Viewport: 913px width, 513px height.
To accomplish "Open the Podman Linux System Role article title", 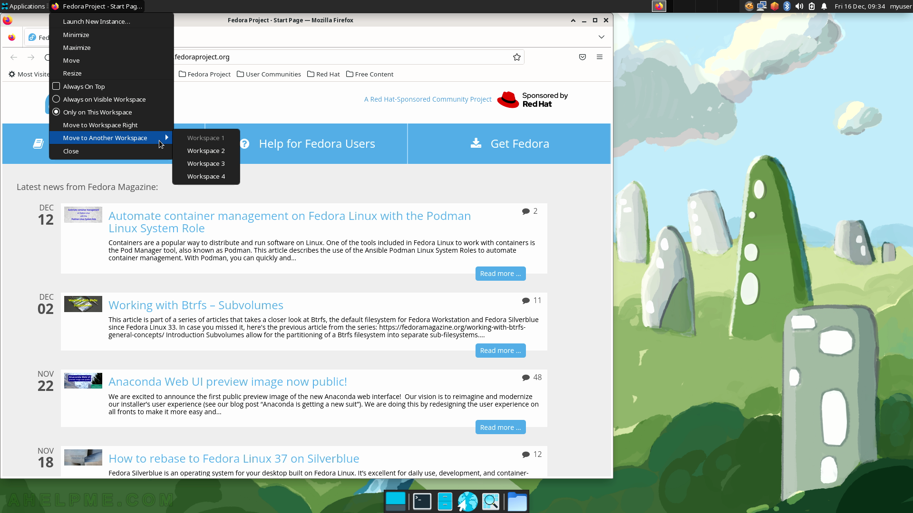I will pos(290,222).
